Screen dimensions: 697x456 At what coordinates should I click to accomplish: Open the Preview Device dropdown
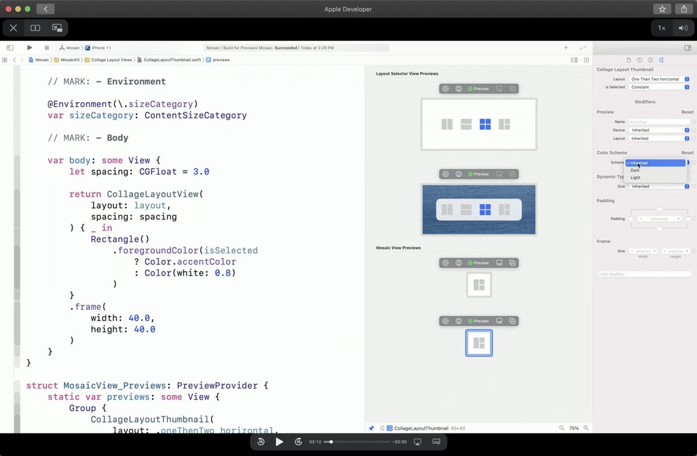(659, 130)
